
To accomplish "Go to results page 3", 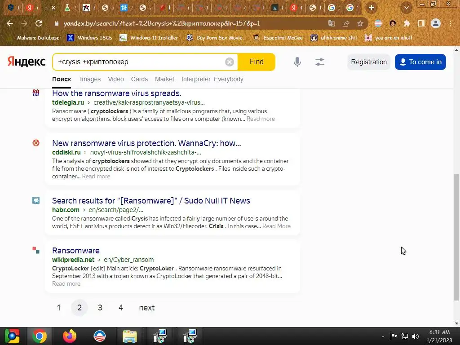I will 100,307.
